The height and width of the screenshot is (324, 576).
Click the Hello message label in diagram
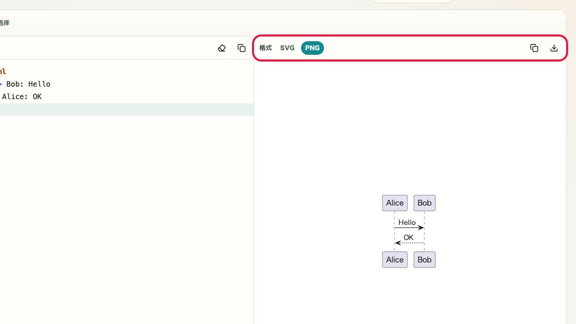click(407, 223)
